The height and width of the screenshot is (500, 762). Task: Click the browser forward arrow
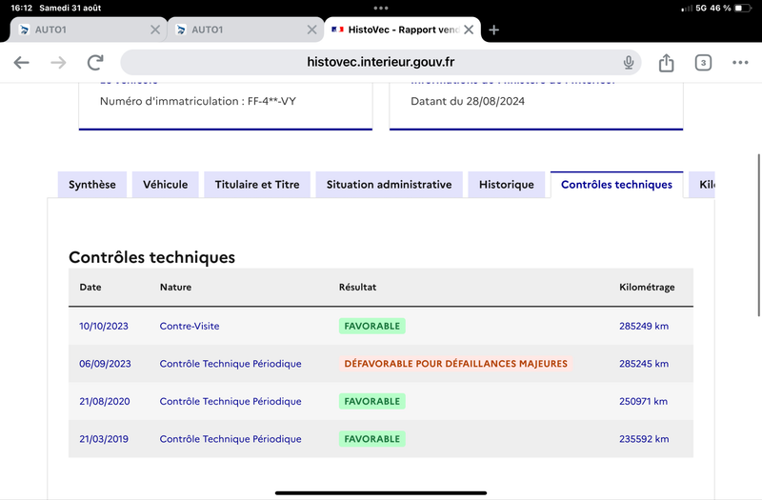coord(58,62)
